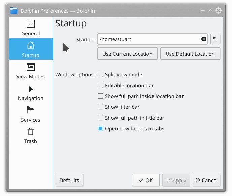
Task: Open View Modes settings icon
Action: coord(31,67)
